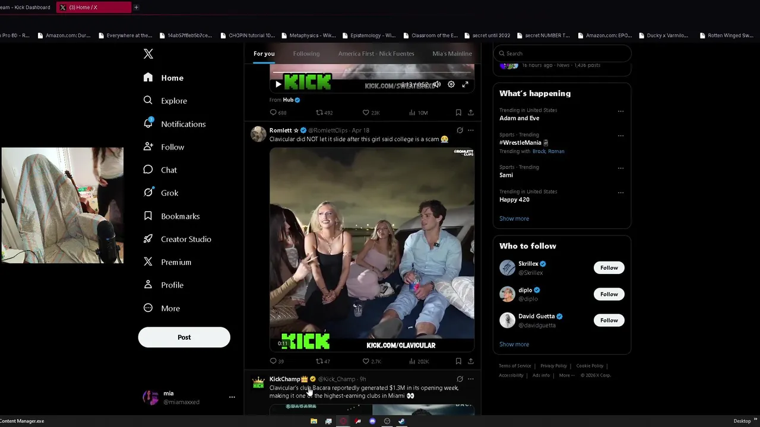Open Romlett's profile avatar
The height and width of the screenshot is (427, 760).
(258, 134)
